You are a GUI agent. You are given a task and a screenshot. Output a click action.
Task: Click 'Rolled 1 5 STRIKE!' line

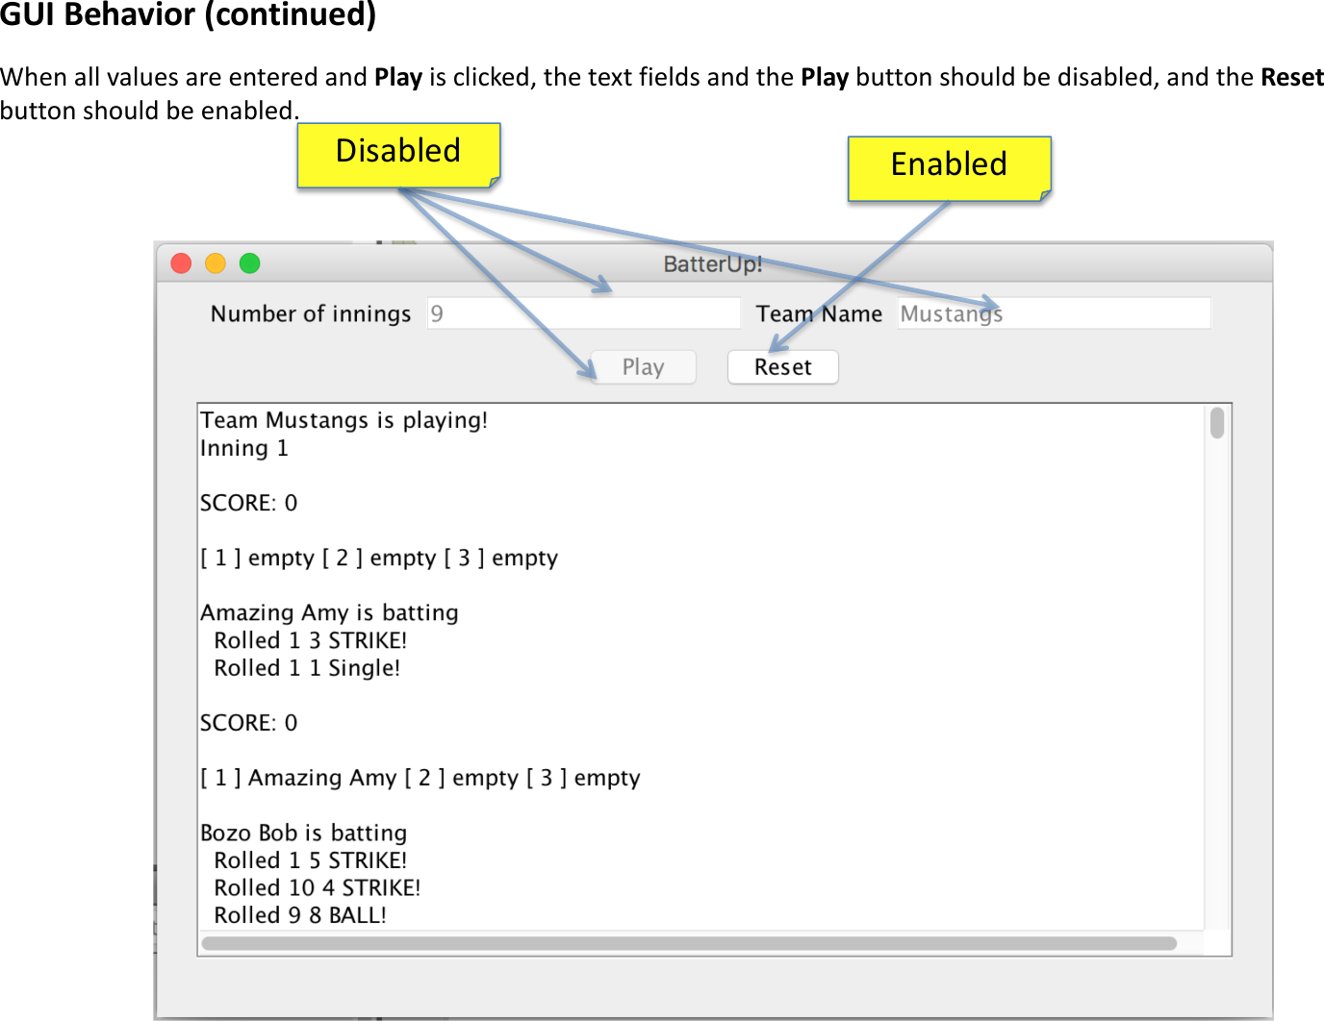[x=311, y=860]
